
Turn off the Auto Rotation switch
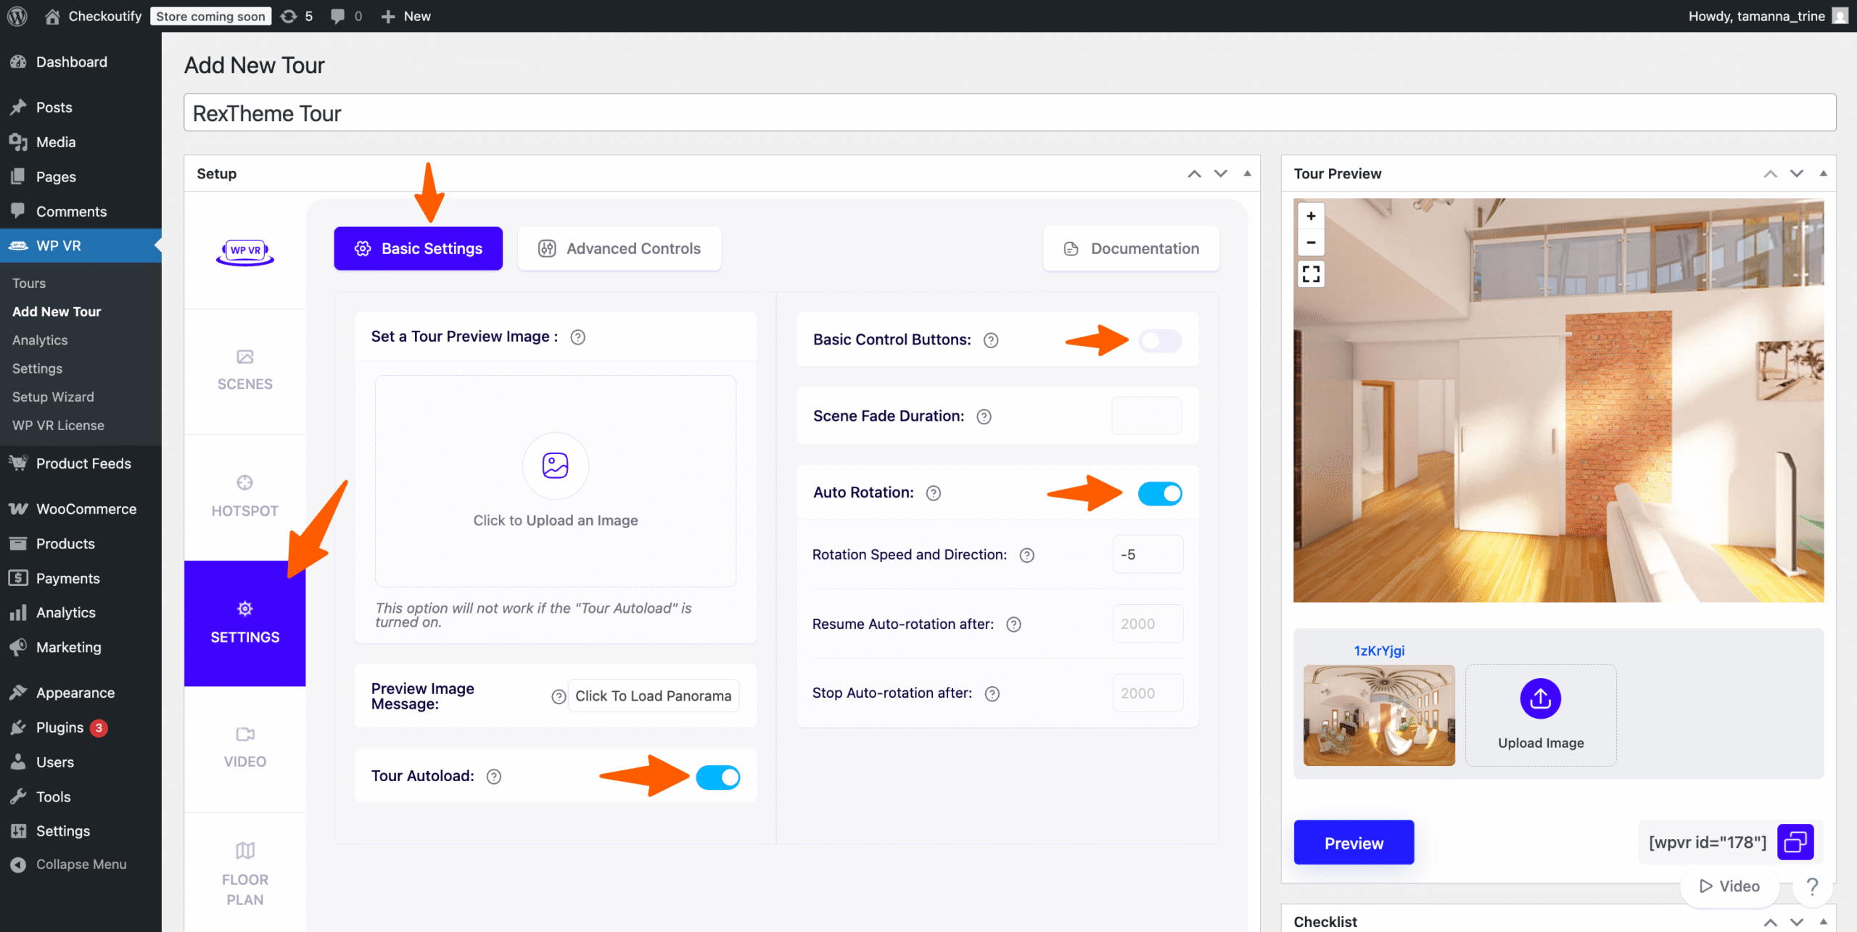click(x=1159, y=494)
